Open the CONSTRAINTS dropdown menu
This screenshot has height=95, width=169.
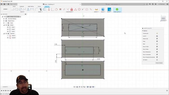coord(69,12)
